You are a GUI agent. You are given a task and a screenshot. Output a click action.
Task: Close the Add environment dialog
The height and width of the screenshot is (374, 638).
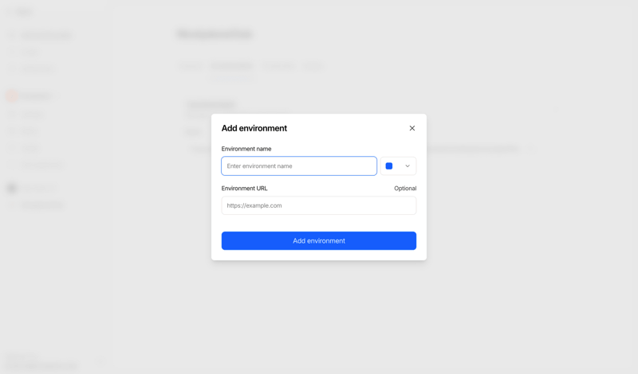412,128
